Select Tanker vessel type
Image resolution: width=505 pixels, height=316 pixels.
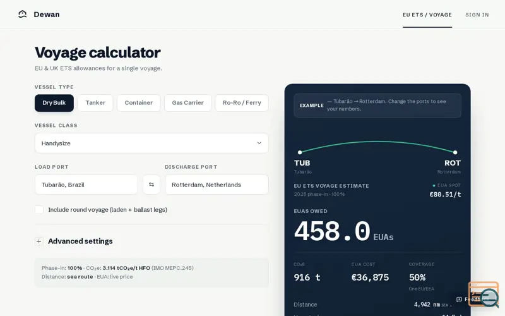tap(95, 103)
